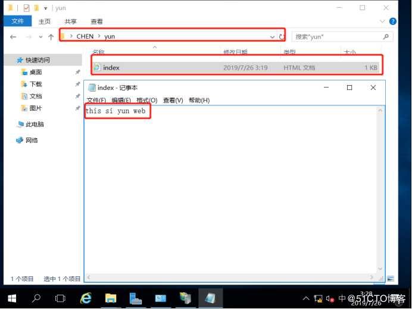Click the Notepad vertical scrollbar down arrow

(x=380, y=269)
